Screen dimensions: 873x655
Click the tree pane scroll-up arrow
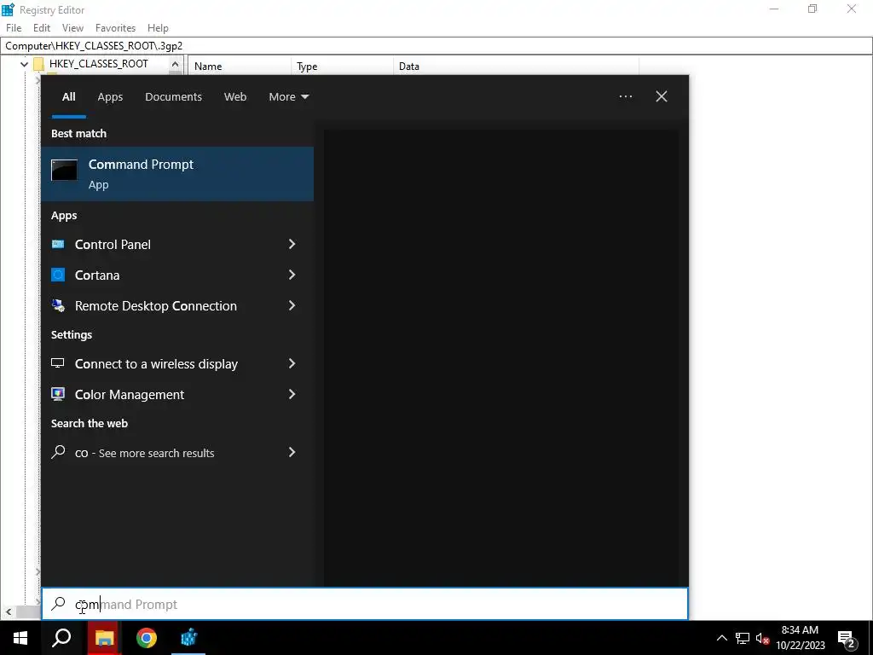(x=175, y=65)
